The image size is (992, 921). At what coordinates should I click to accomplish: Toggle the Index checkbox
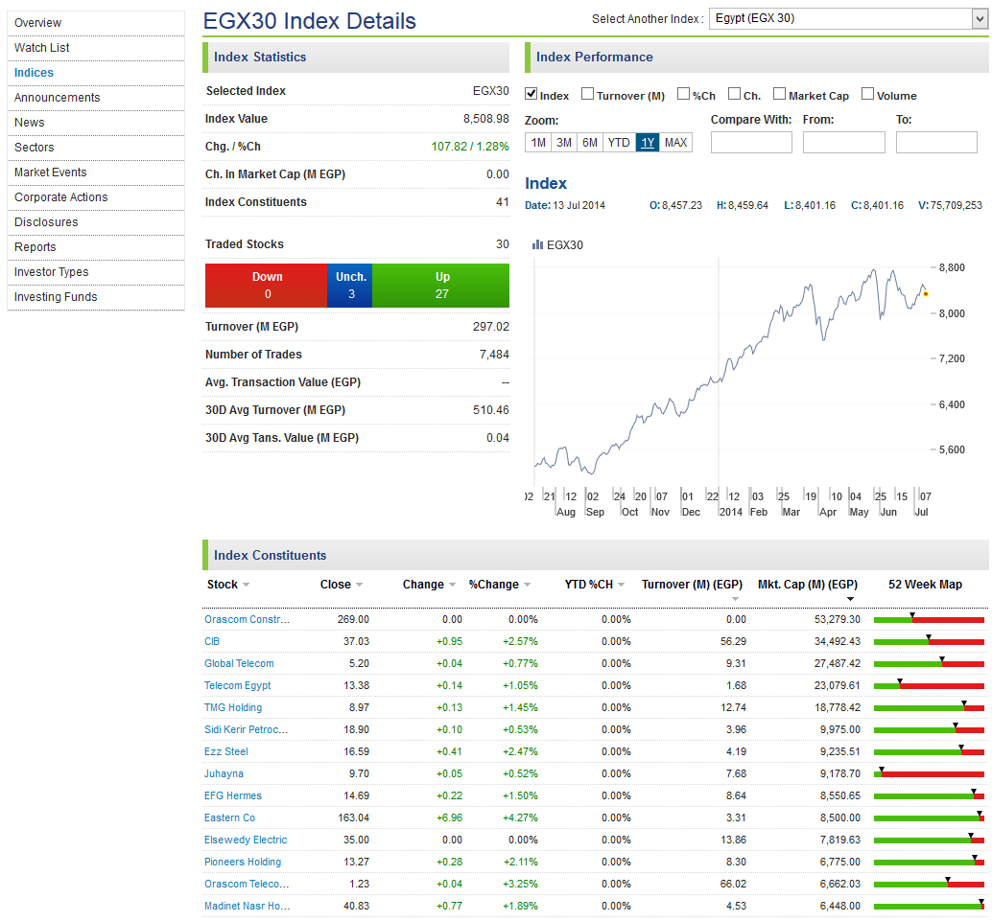(x=531, y=94)
